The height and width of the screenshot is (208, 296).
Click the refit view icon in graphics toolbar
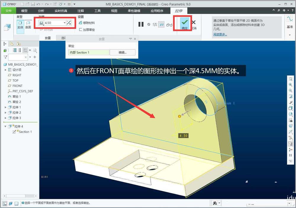point(290,79)
